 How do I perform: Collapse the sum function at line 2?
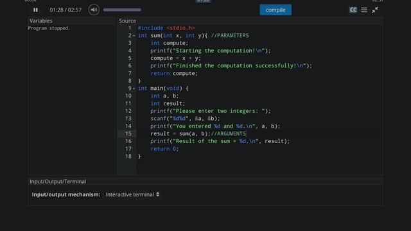click(134, 36)
